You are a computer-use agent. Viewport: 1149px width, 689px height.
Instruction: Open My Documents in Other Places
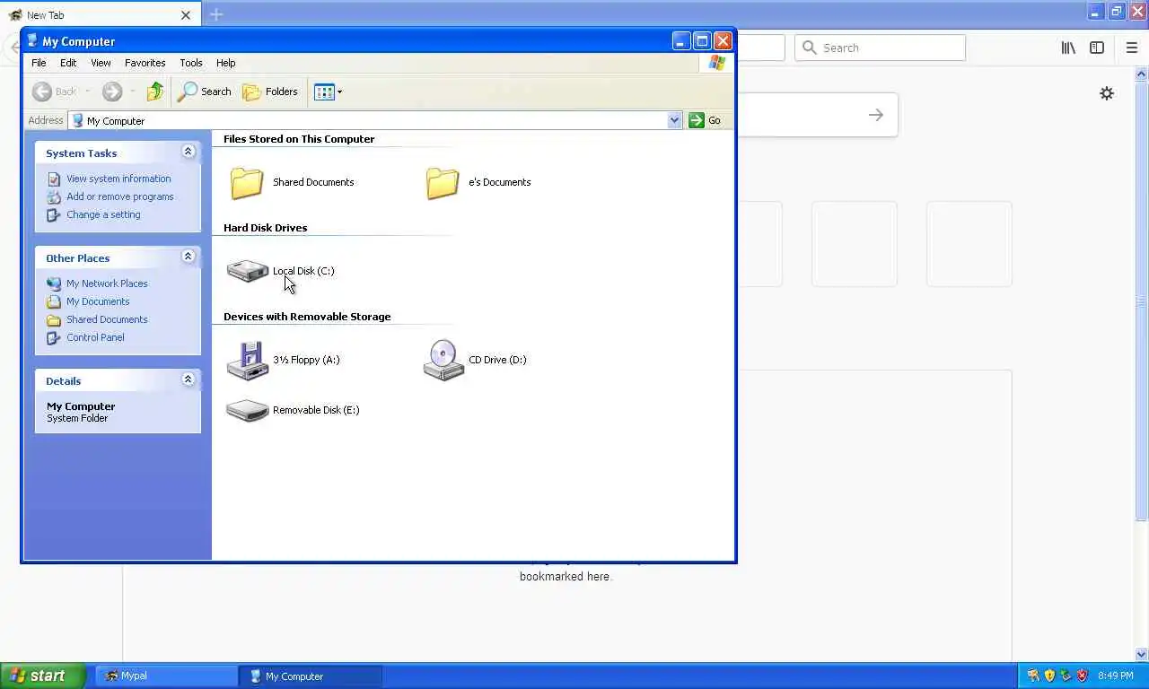pos(98,301)
